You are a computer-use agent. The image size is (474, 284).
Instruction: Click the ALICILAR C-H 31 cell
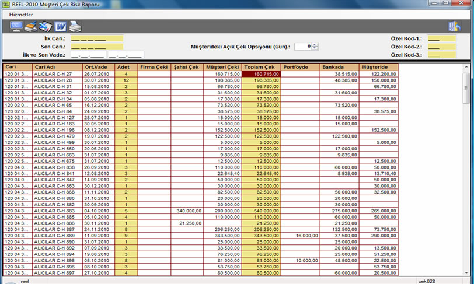tap(57, 86)
